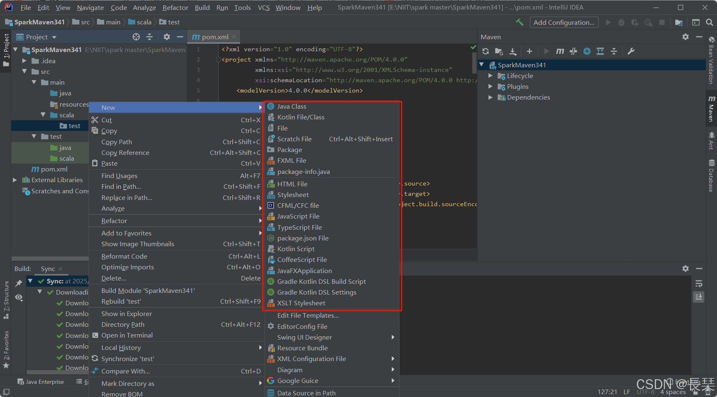Click the locate/scroll-from-source target icon in Project panel
Image resolution: width=717 pixels, height=397 pixels.
[x=136, y=37]
